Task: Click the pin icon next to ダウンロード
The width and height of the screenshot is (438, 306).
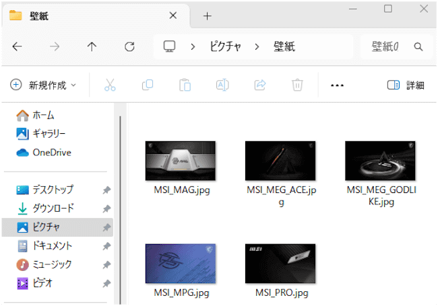Action: point(106,209)
